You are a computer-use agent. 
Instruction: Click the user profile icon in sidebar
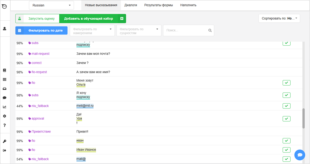4,29
